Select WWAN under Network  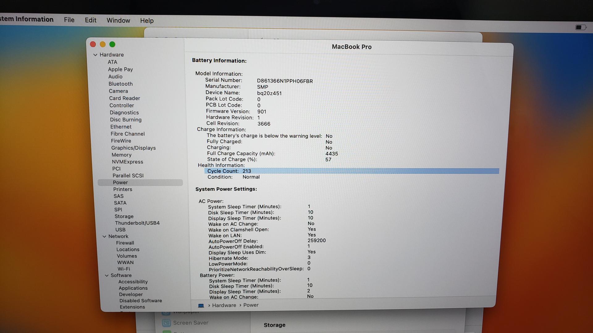tap(125, 262)
